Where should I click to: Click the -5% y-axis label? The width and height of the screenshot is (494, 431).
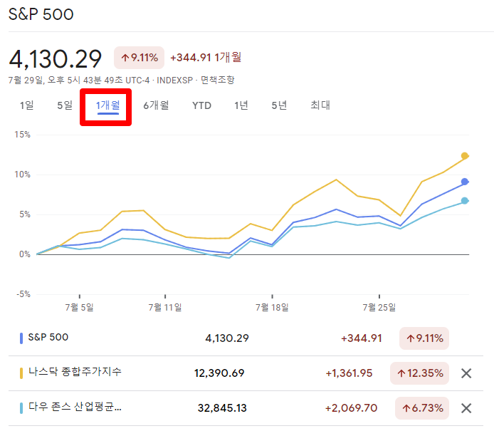[23, 294]
